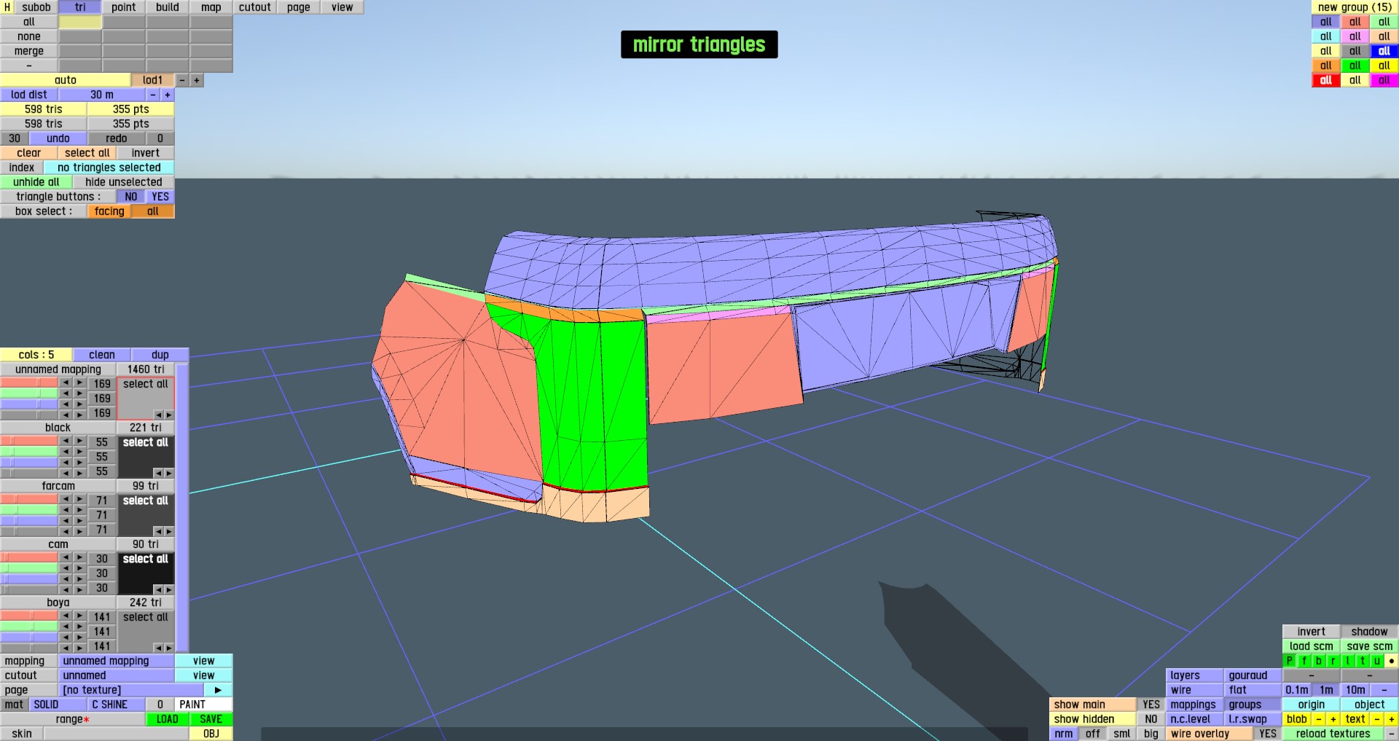Click the lod1 level selector
This screenshot has width=1399, height=741.
153,80
